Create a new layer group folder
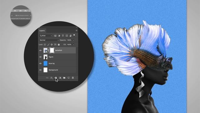 pos(64,78)
